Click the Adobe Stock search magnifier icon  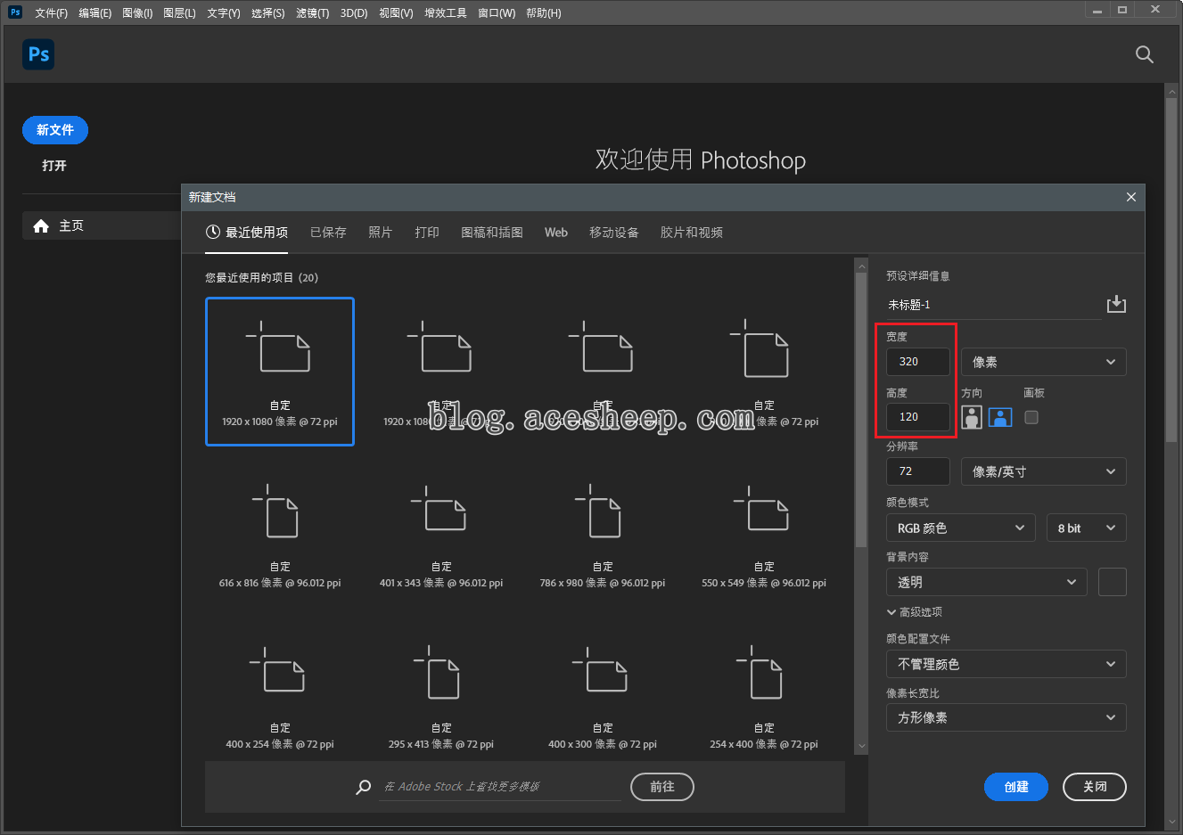point(364,787)
